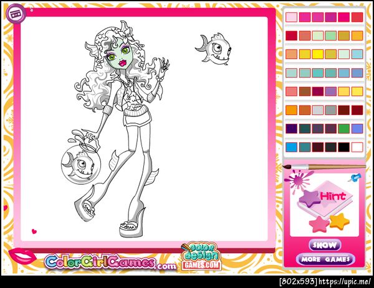Screen dimensions: 374x288
Task: Click the pink star below the Hint book
Action: (319, 224)
